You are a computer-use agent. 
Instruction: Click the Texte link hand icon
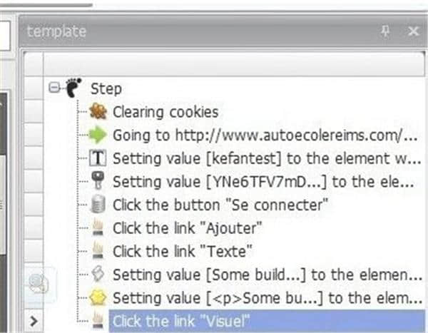point(98,251)
